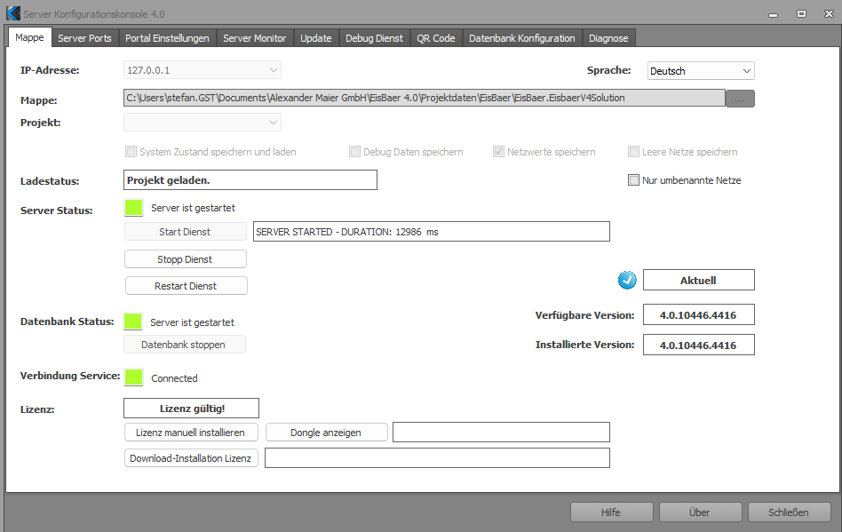
Task: Click the Ladestatus field showing Projekt geladen
Action: pyautogui.click(x=250, y=179)
